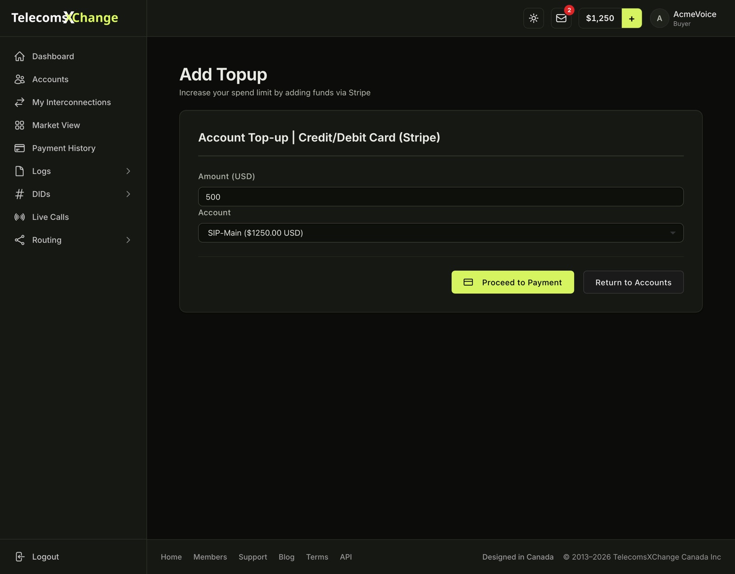Expand the Routing submenu chevron
This screenshot has height=574, width=735.
click(x=128, y=240)
